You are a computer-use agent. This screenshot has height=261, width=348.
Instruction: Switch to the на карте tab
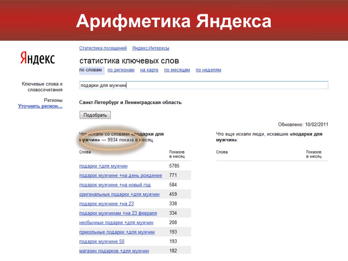[149, 70]
